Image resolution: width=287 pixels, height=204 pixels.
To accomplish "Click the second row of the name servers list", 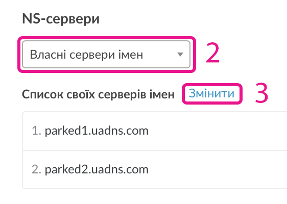I will click(x=155, y=169).
